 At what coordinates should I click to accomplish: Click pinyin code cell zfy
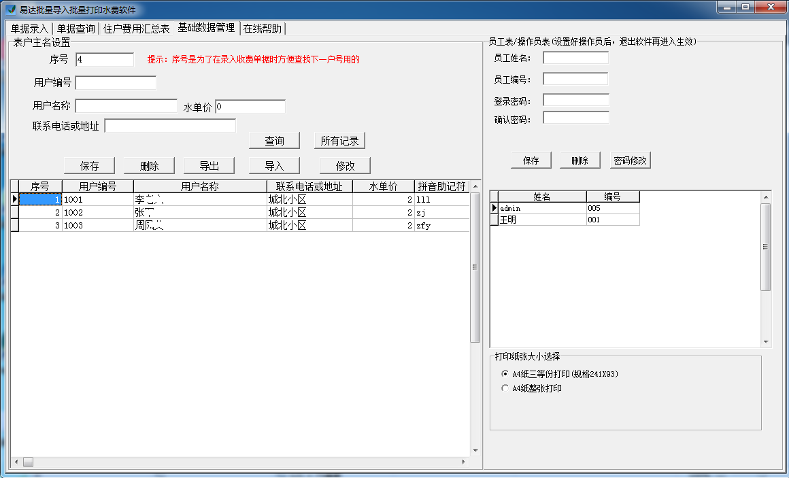coord(442,226)
